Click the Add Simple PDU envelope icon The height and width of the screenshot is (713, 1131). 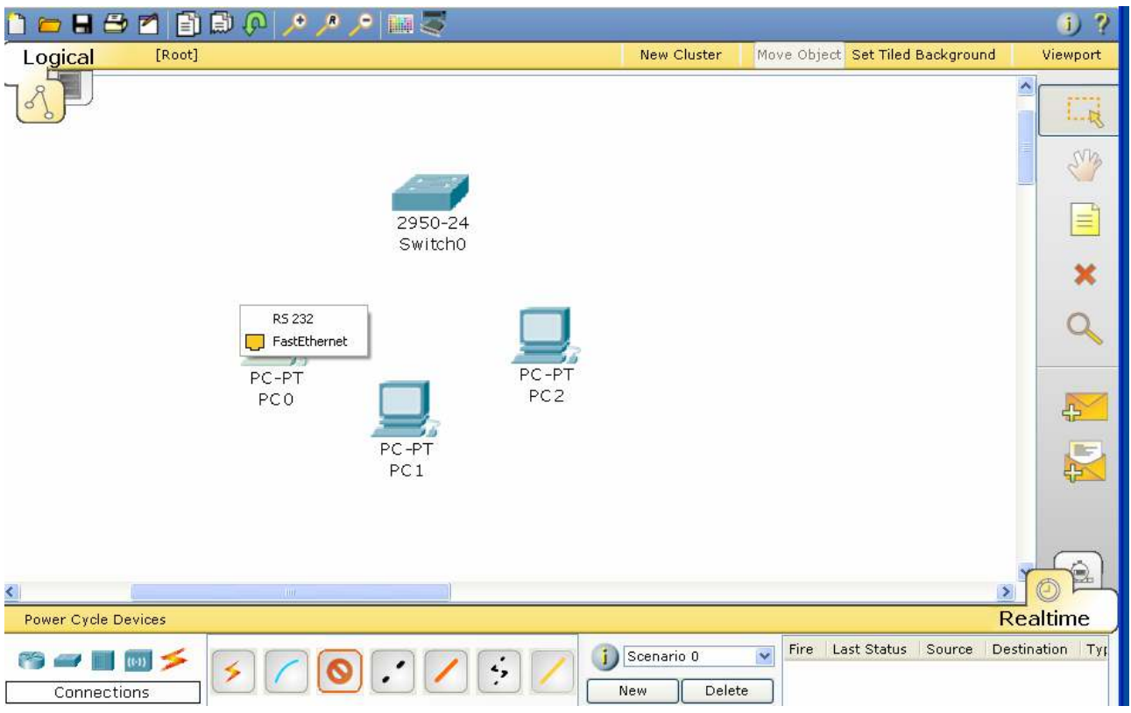[x=1085, y=407]
